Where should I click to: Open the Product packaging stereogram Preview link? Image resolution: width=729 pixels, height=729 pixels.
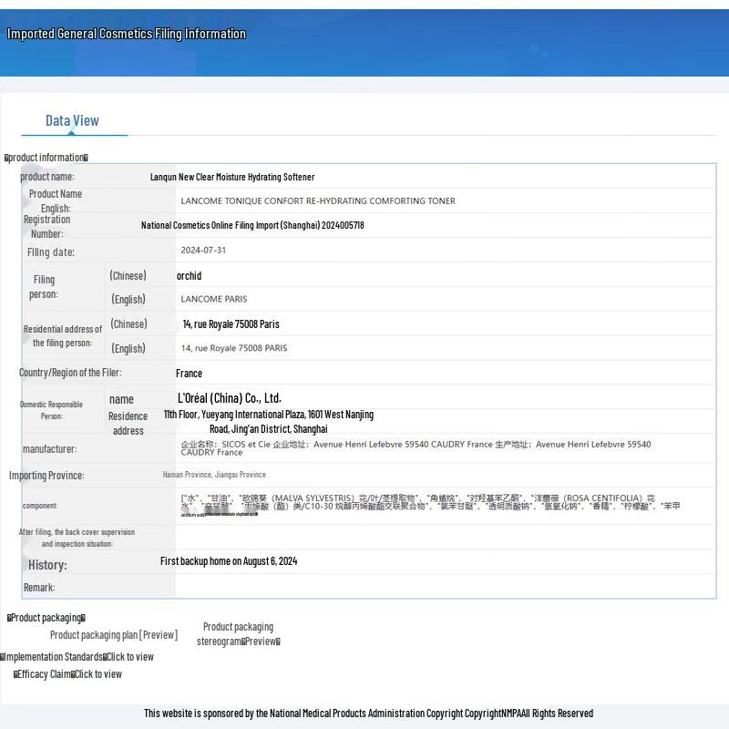click(238, 634)
